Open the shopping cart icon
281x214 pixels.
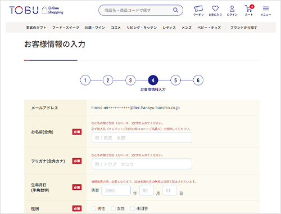coord(249,11)
